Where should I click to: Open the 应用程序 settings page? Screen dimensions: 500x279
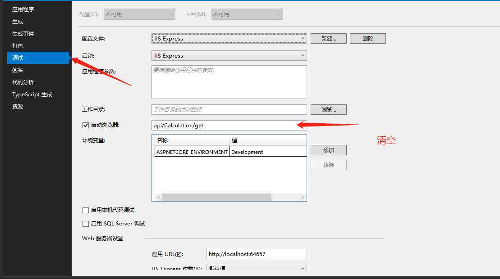click(x=23, y=9)
